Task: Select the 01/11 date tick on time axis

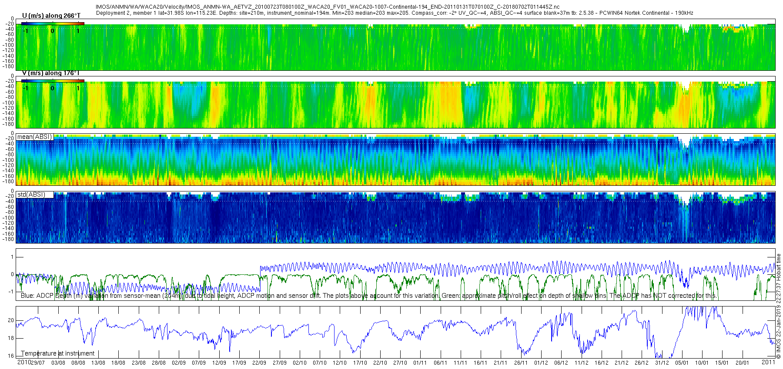Action: pos(420,362)
